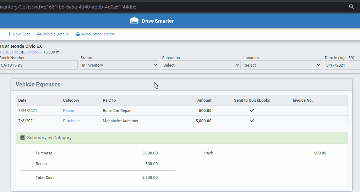Expand the Location dropdown
The width and height of the screenshot is (360, 192).
click(x=282, y=65)
